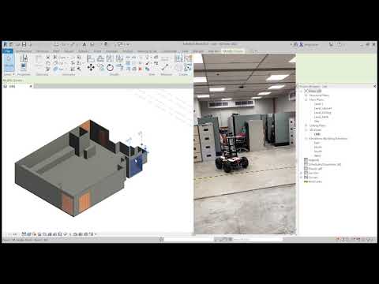Expand the Ceiling Plans node
This screenshot has height=284, width=379.
click(306, 125)
